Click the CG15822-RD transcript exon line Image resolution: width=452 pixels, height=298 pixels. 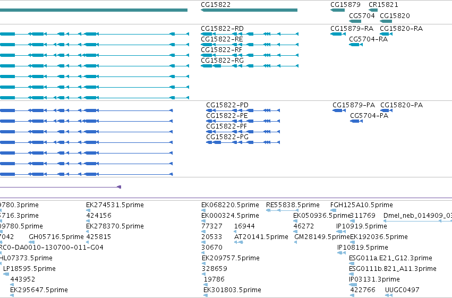(250, 34)
